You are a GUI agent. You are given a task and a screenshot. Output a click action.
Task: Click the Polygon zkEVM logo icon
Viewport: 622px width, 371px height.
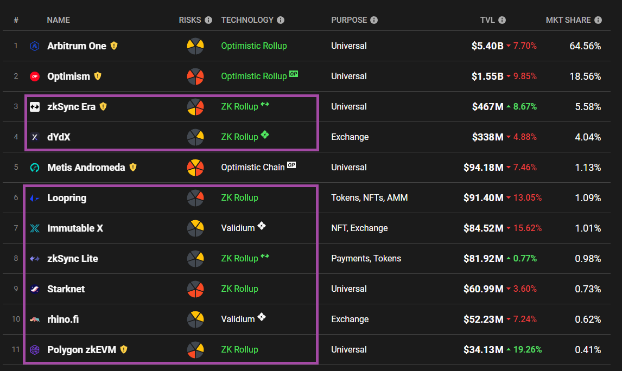(x=35, y=350)
